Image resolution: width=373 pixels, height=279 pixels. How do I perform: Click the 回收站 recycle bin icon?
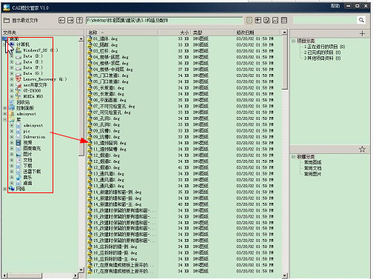point(12,102)
